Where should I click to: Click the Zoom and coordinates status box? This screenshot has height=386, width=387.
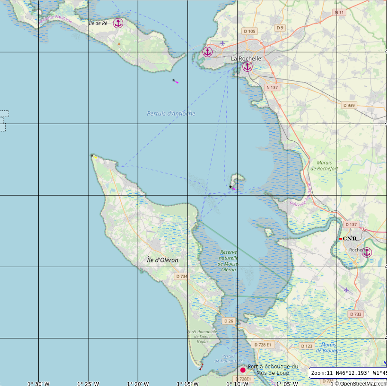(x=348, y=373)
